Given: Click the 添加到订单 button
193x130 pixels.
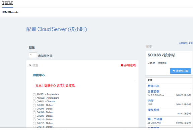Looking at the screenshot, I should tap(181, 71).
